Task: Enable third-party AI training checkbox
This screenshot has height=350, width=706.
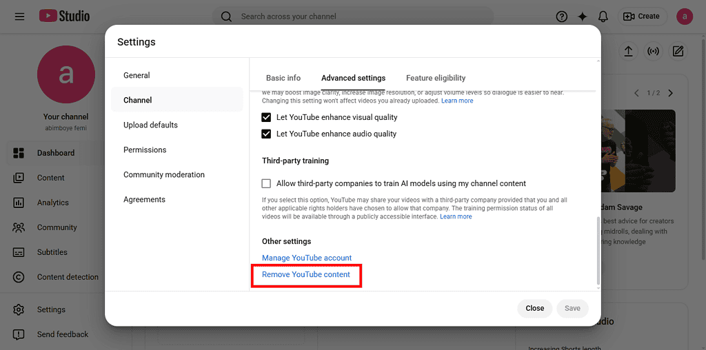Action: (x=267, y=183)
